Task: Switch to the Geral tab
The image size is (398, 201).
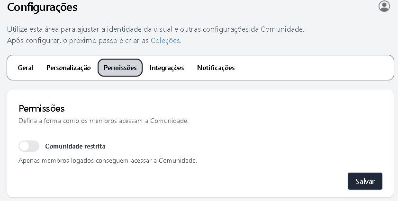Action: point(26,68)
